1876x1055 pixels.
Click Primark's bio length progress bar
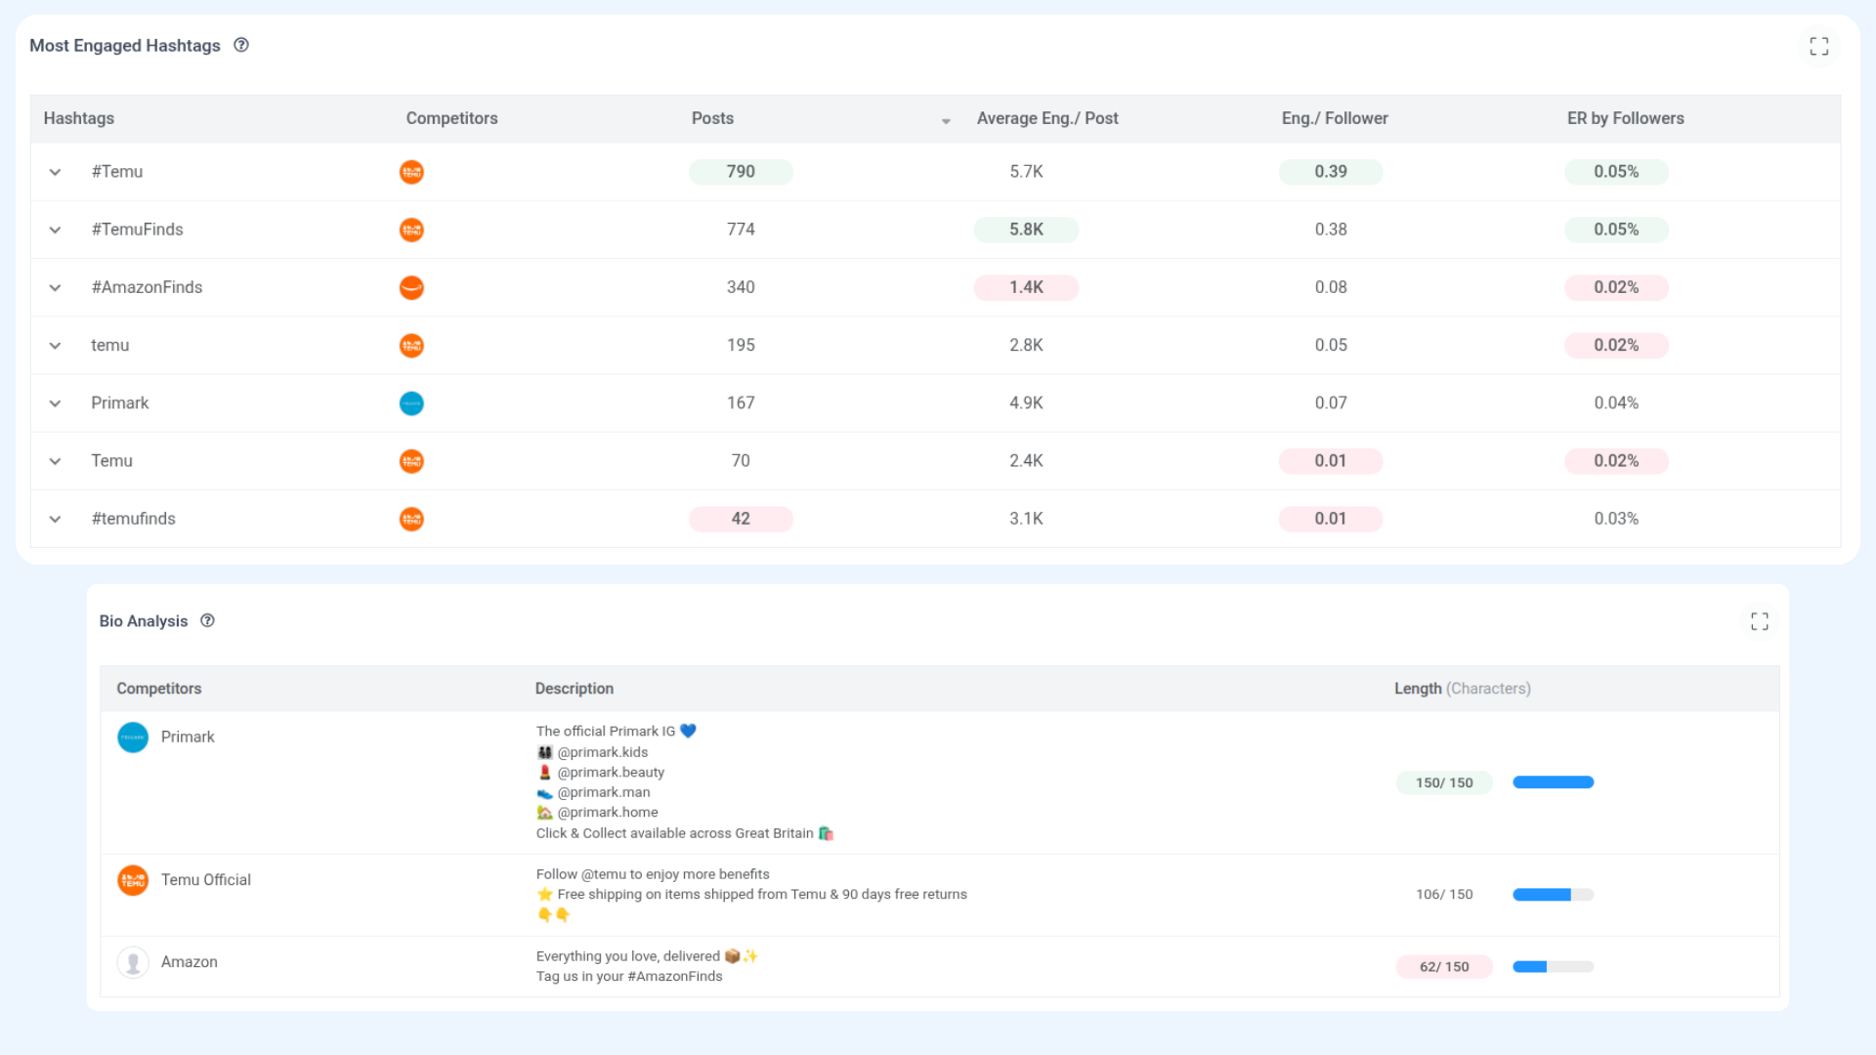(1553, 782)
